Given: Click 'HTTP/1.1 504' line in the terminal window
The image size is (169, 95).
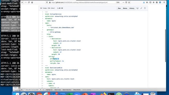Looking at the screenshot, I should pos(11,17).
